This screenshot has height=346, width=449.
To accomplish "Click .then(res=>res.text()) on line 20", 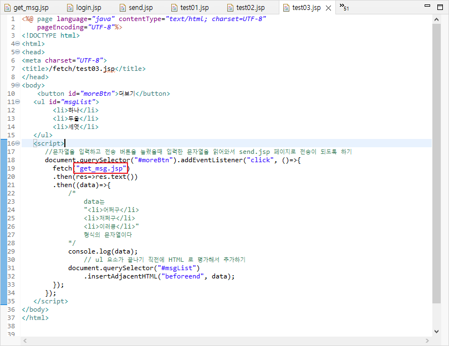I will (x=95, y=177).
